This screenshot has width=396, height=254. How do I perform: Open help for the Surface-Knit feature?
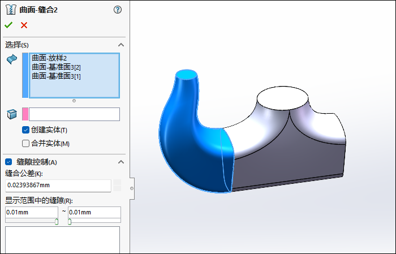118,10
